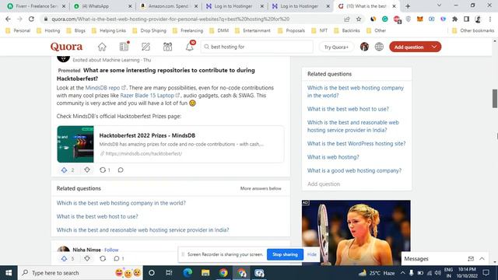Screen dimensions: 498x280
Task: Downvote the Hacktoberfest promoted post
Action: pos(87,170)
